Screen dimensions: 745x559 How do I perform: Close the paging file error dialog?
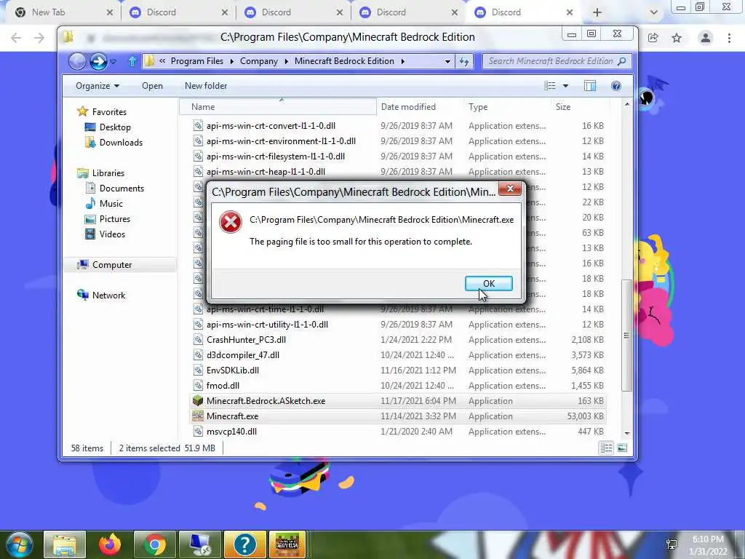pyautogui.click(x=510, y=189)
